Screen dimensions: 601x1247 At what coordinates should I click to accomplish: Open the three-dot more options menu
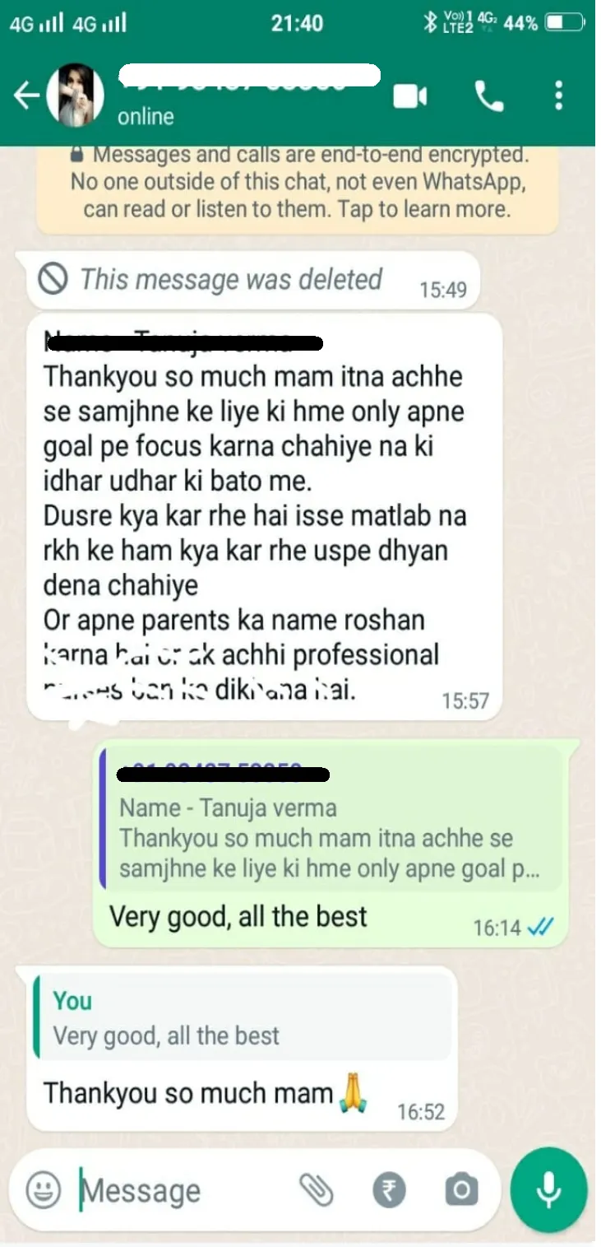[x=559, y=96]
